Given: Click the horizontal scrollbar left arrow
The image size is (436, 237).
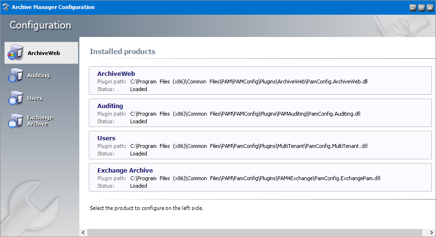Looking at the screenshot, I should point(84,233).
